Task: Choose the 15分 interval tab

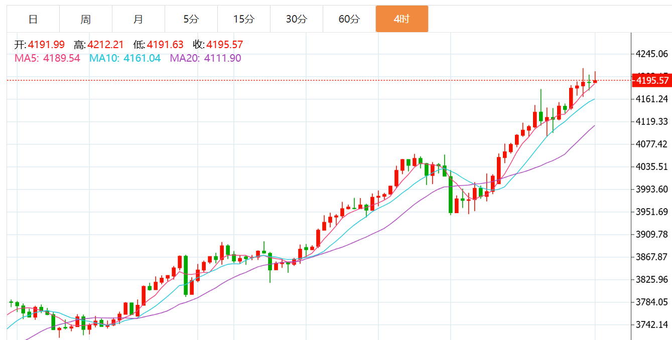Action: (244, 19)
